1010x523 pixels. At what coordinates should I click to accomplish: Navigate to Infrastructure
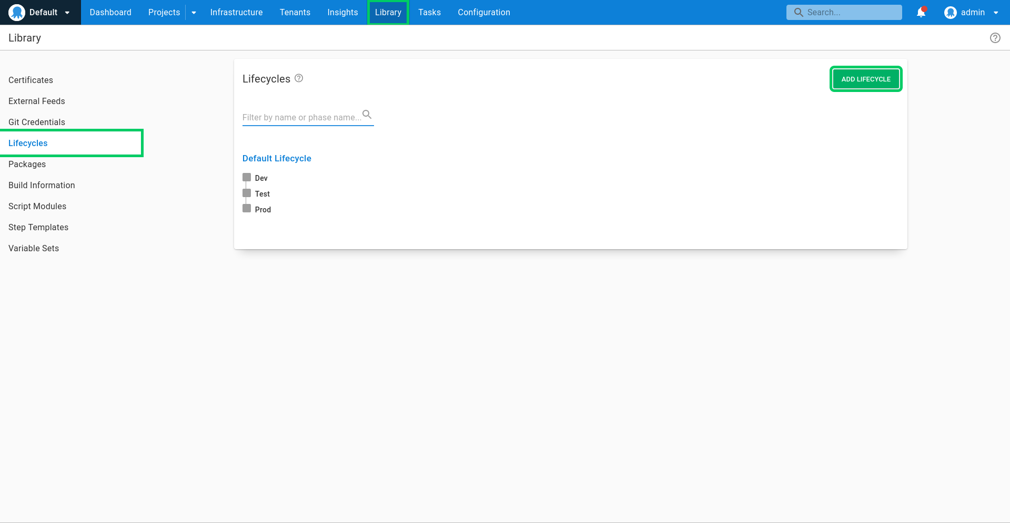pyautogui.click(x=236, y=12)
